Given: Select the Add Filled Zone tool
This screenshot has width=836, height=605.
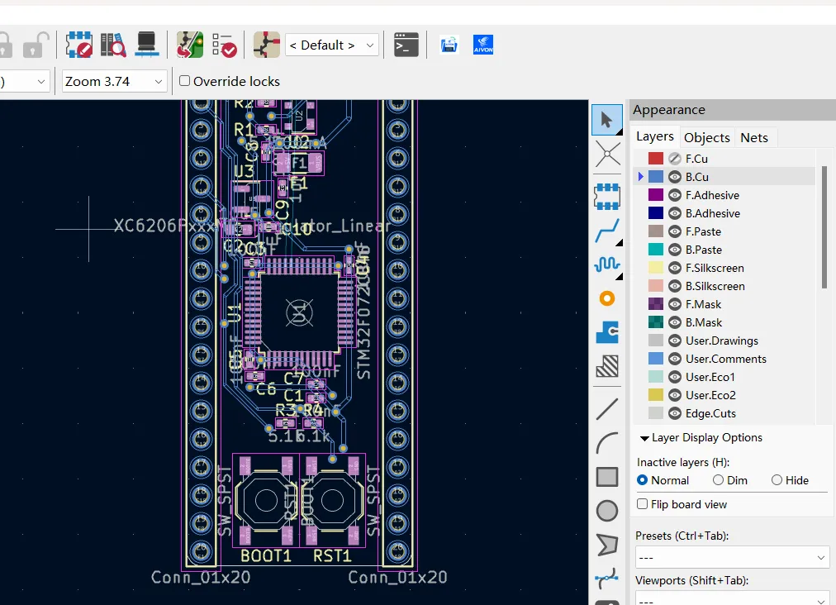Looking at the screenshot, I should pos(606,332).
